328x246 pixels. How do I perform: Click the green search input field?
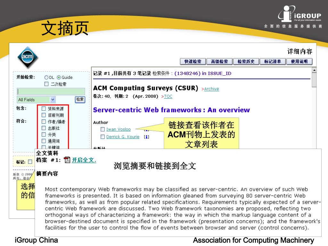(51, 91)
